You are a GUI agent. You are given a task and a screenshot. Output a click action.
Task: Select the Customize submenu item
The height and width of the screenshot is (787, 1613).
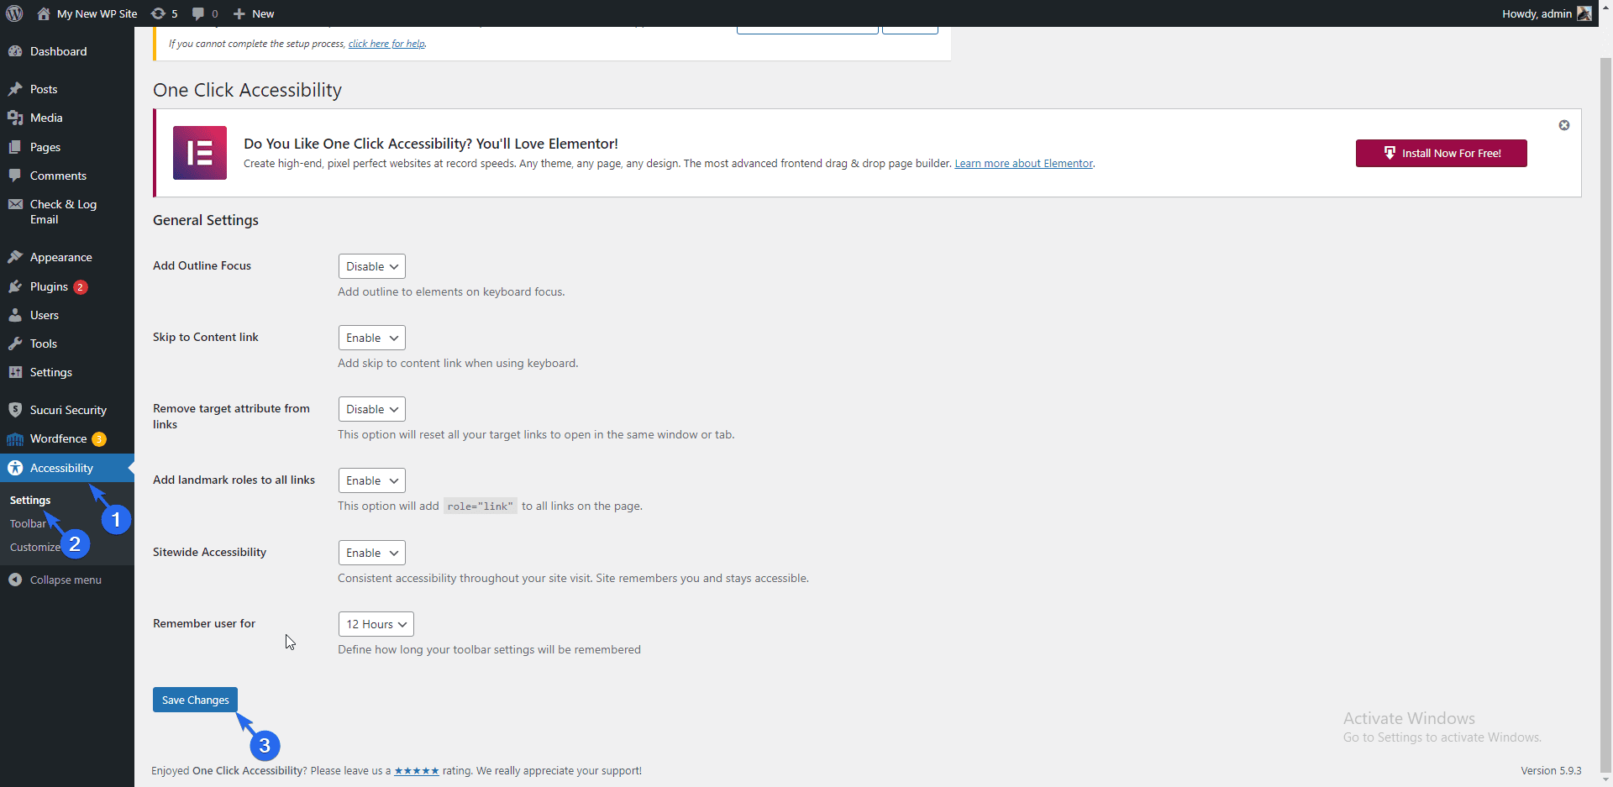tap(35, 547)
